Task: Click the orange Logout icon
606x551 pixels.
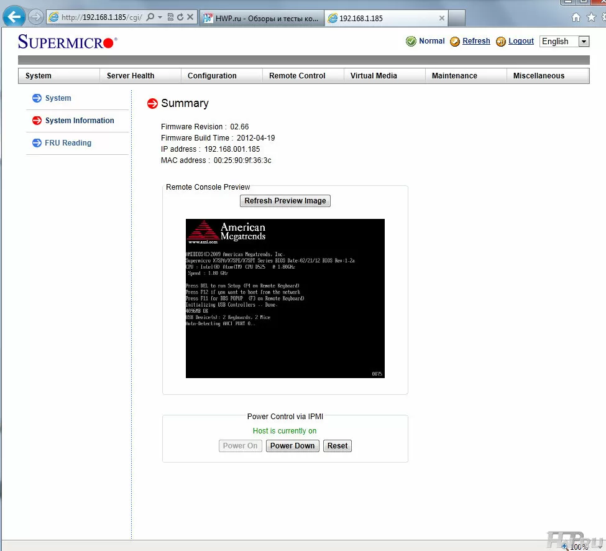Action: (501, 42)
